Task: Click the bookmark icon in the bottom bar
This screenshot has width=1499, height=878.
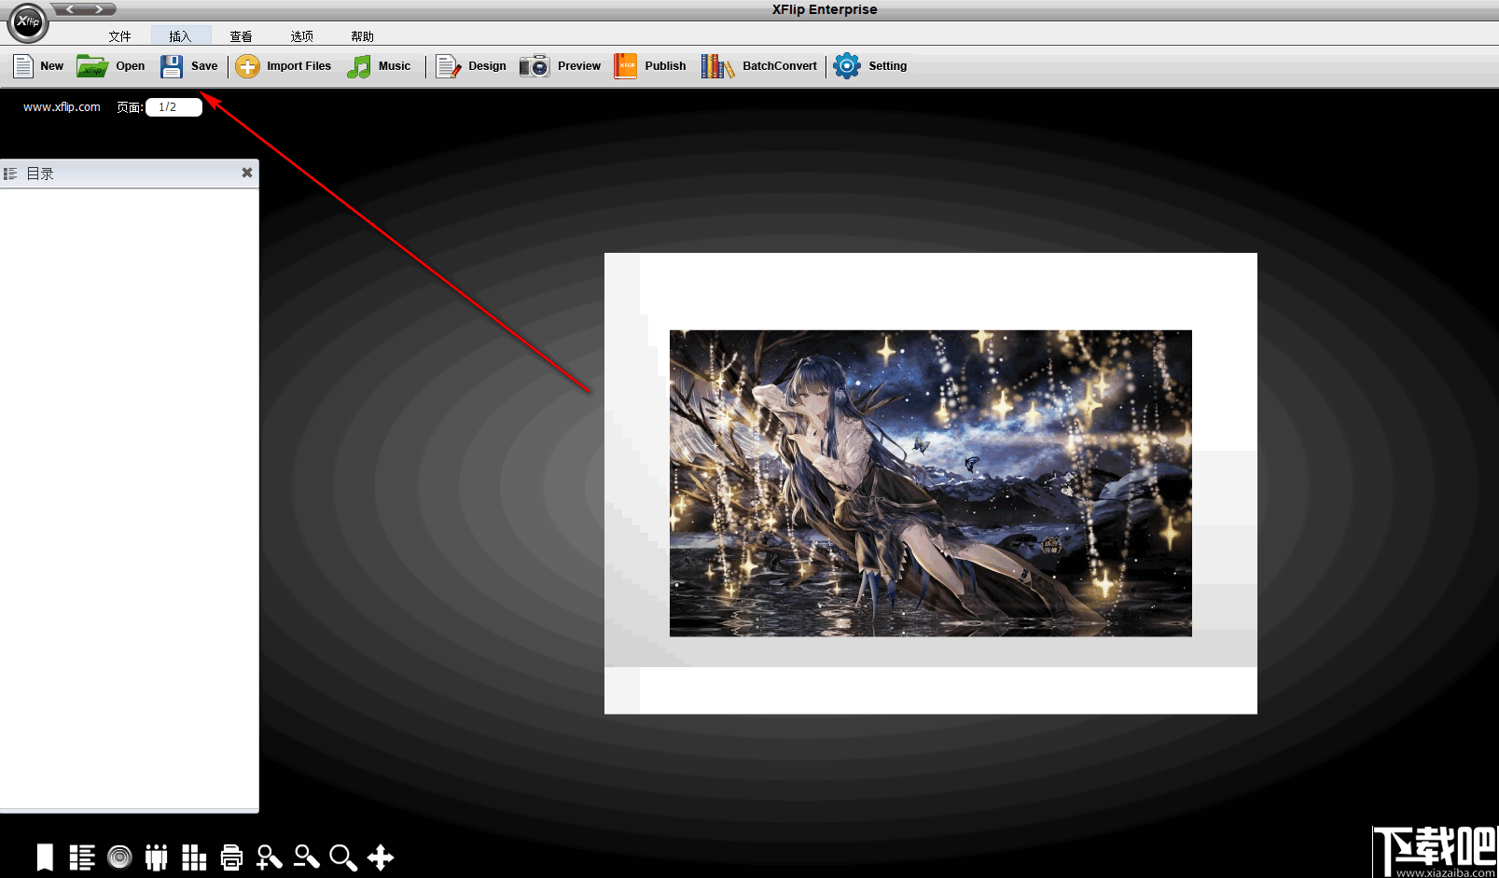Action: [45, 857]
